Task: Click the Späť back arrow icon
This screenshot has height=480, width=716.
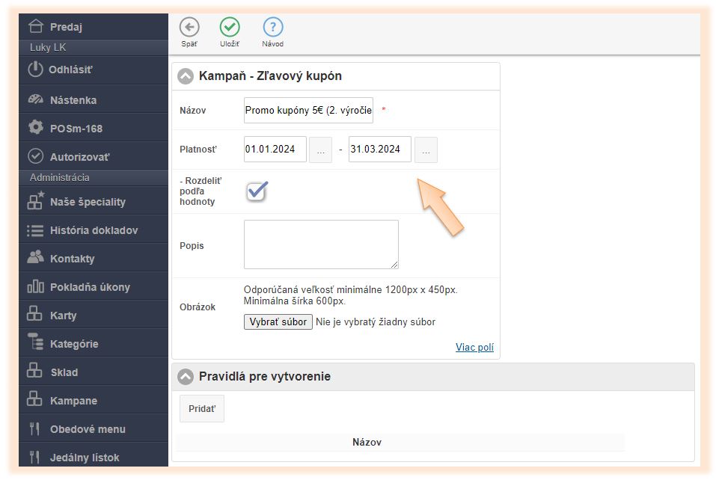Action: click(x=189, y=28)
